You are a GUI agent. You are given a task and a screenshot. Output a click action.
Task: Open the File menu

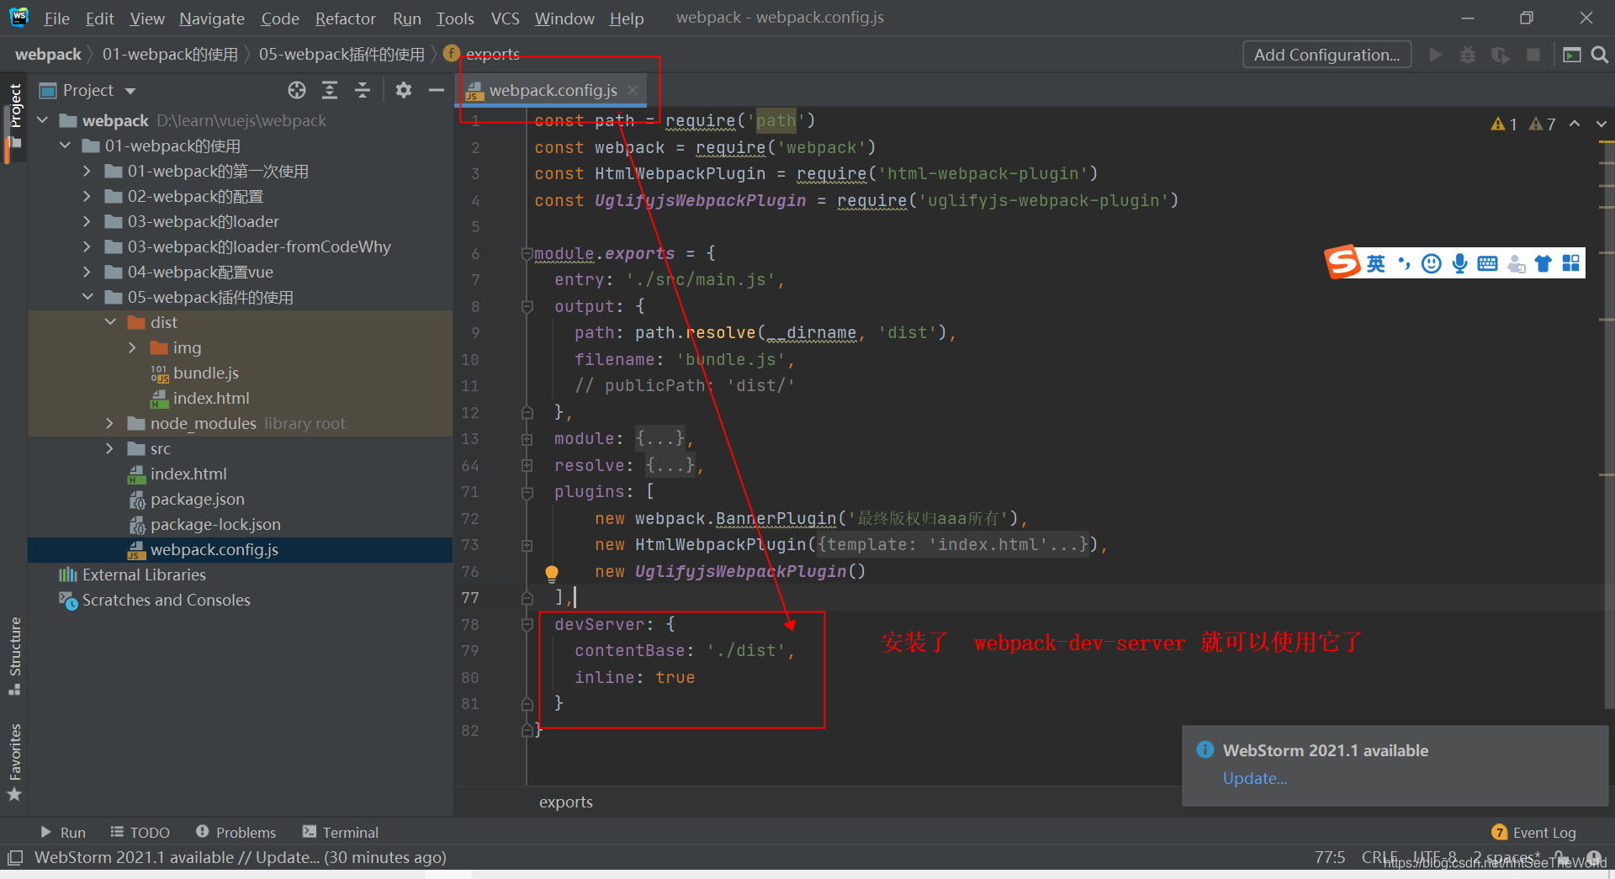pos(56,18)
